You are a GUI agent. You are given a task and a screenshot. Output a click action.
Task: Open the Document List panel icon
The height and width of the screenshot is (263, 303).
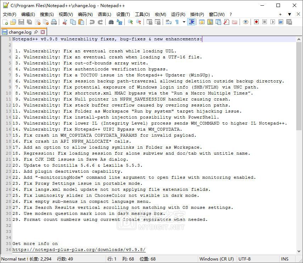218,22
